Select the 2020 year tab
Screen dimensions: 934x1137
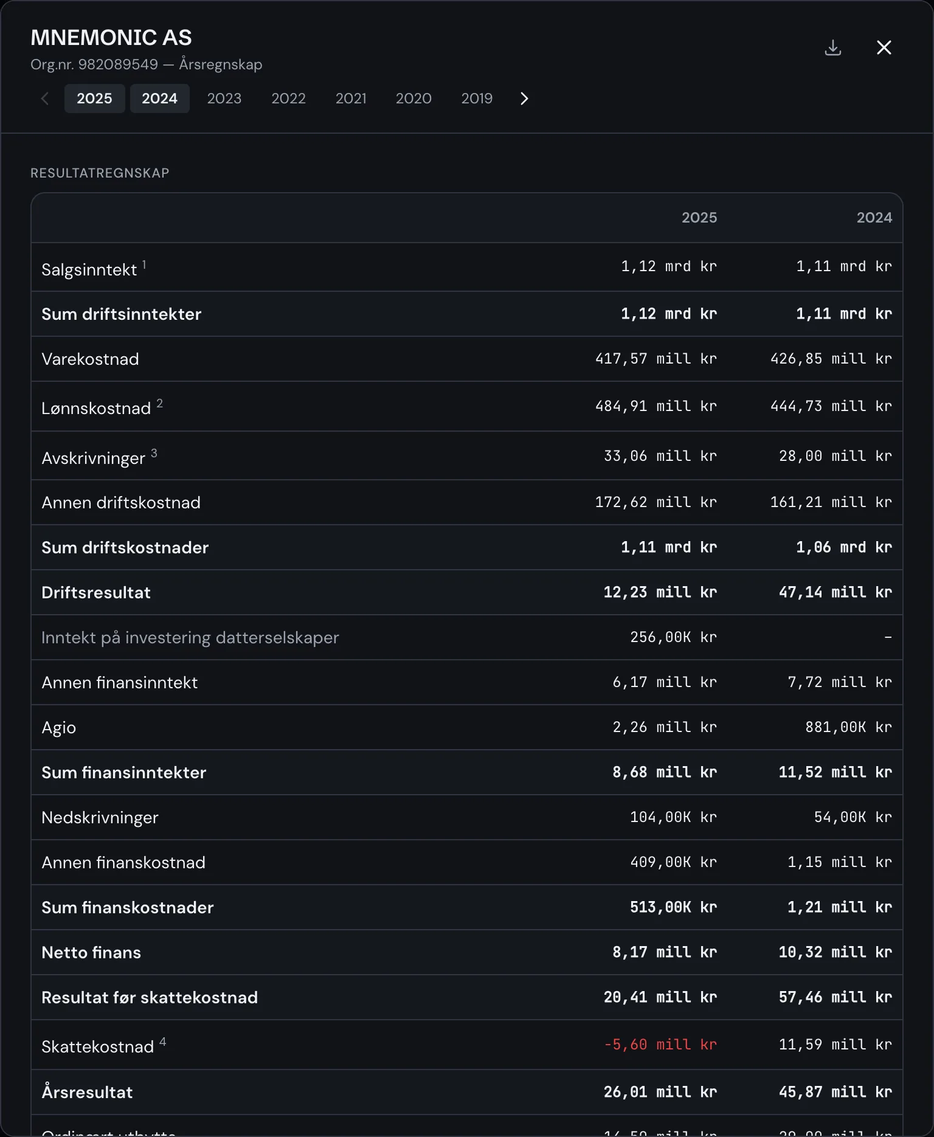(x=413, y=98)
